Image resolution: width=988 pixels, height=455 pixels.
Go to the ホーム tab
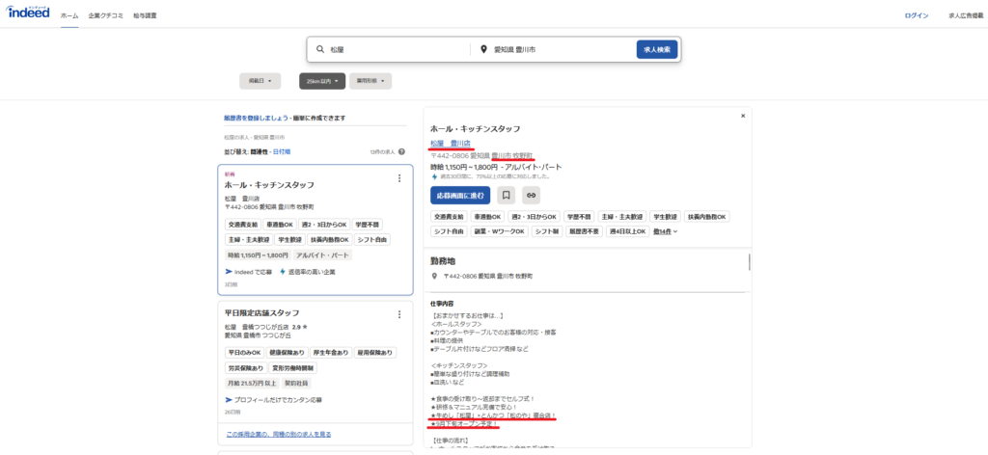pos(69,15)
